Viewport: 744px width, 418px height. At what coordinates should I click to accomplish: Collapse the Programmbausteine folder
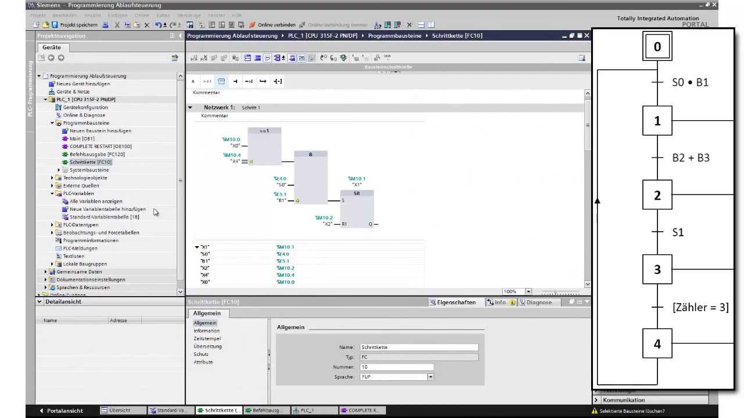click(52, 123)
